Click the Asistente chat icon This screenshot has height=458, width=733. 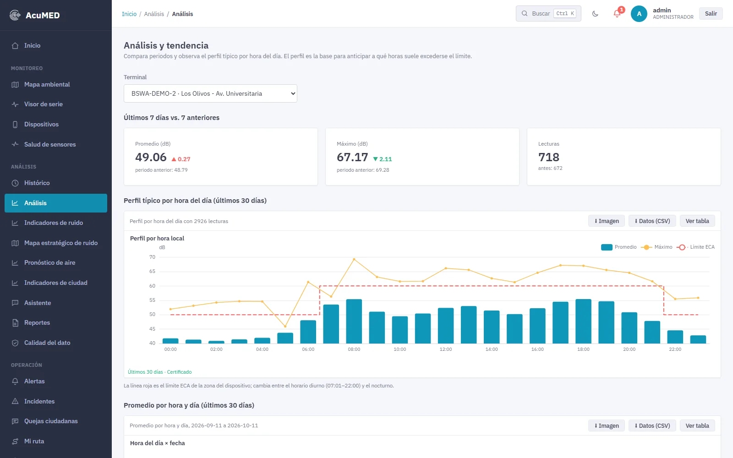point(15,303)
